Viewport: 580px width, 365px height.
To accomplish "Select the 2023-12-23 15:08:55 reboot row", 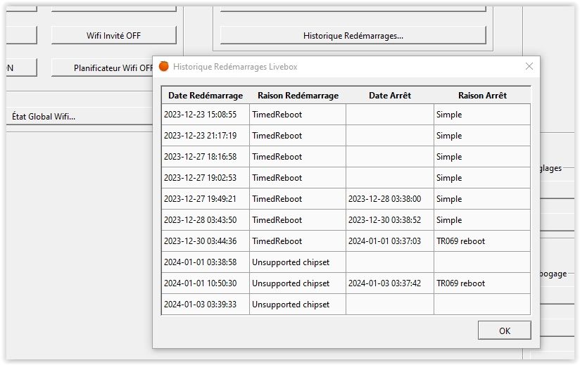I will click(x=206, y=115).
